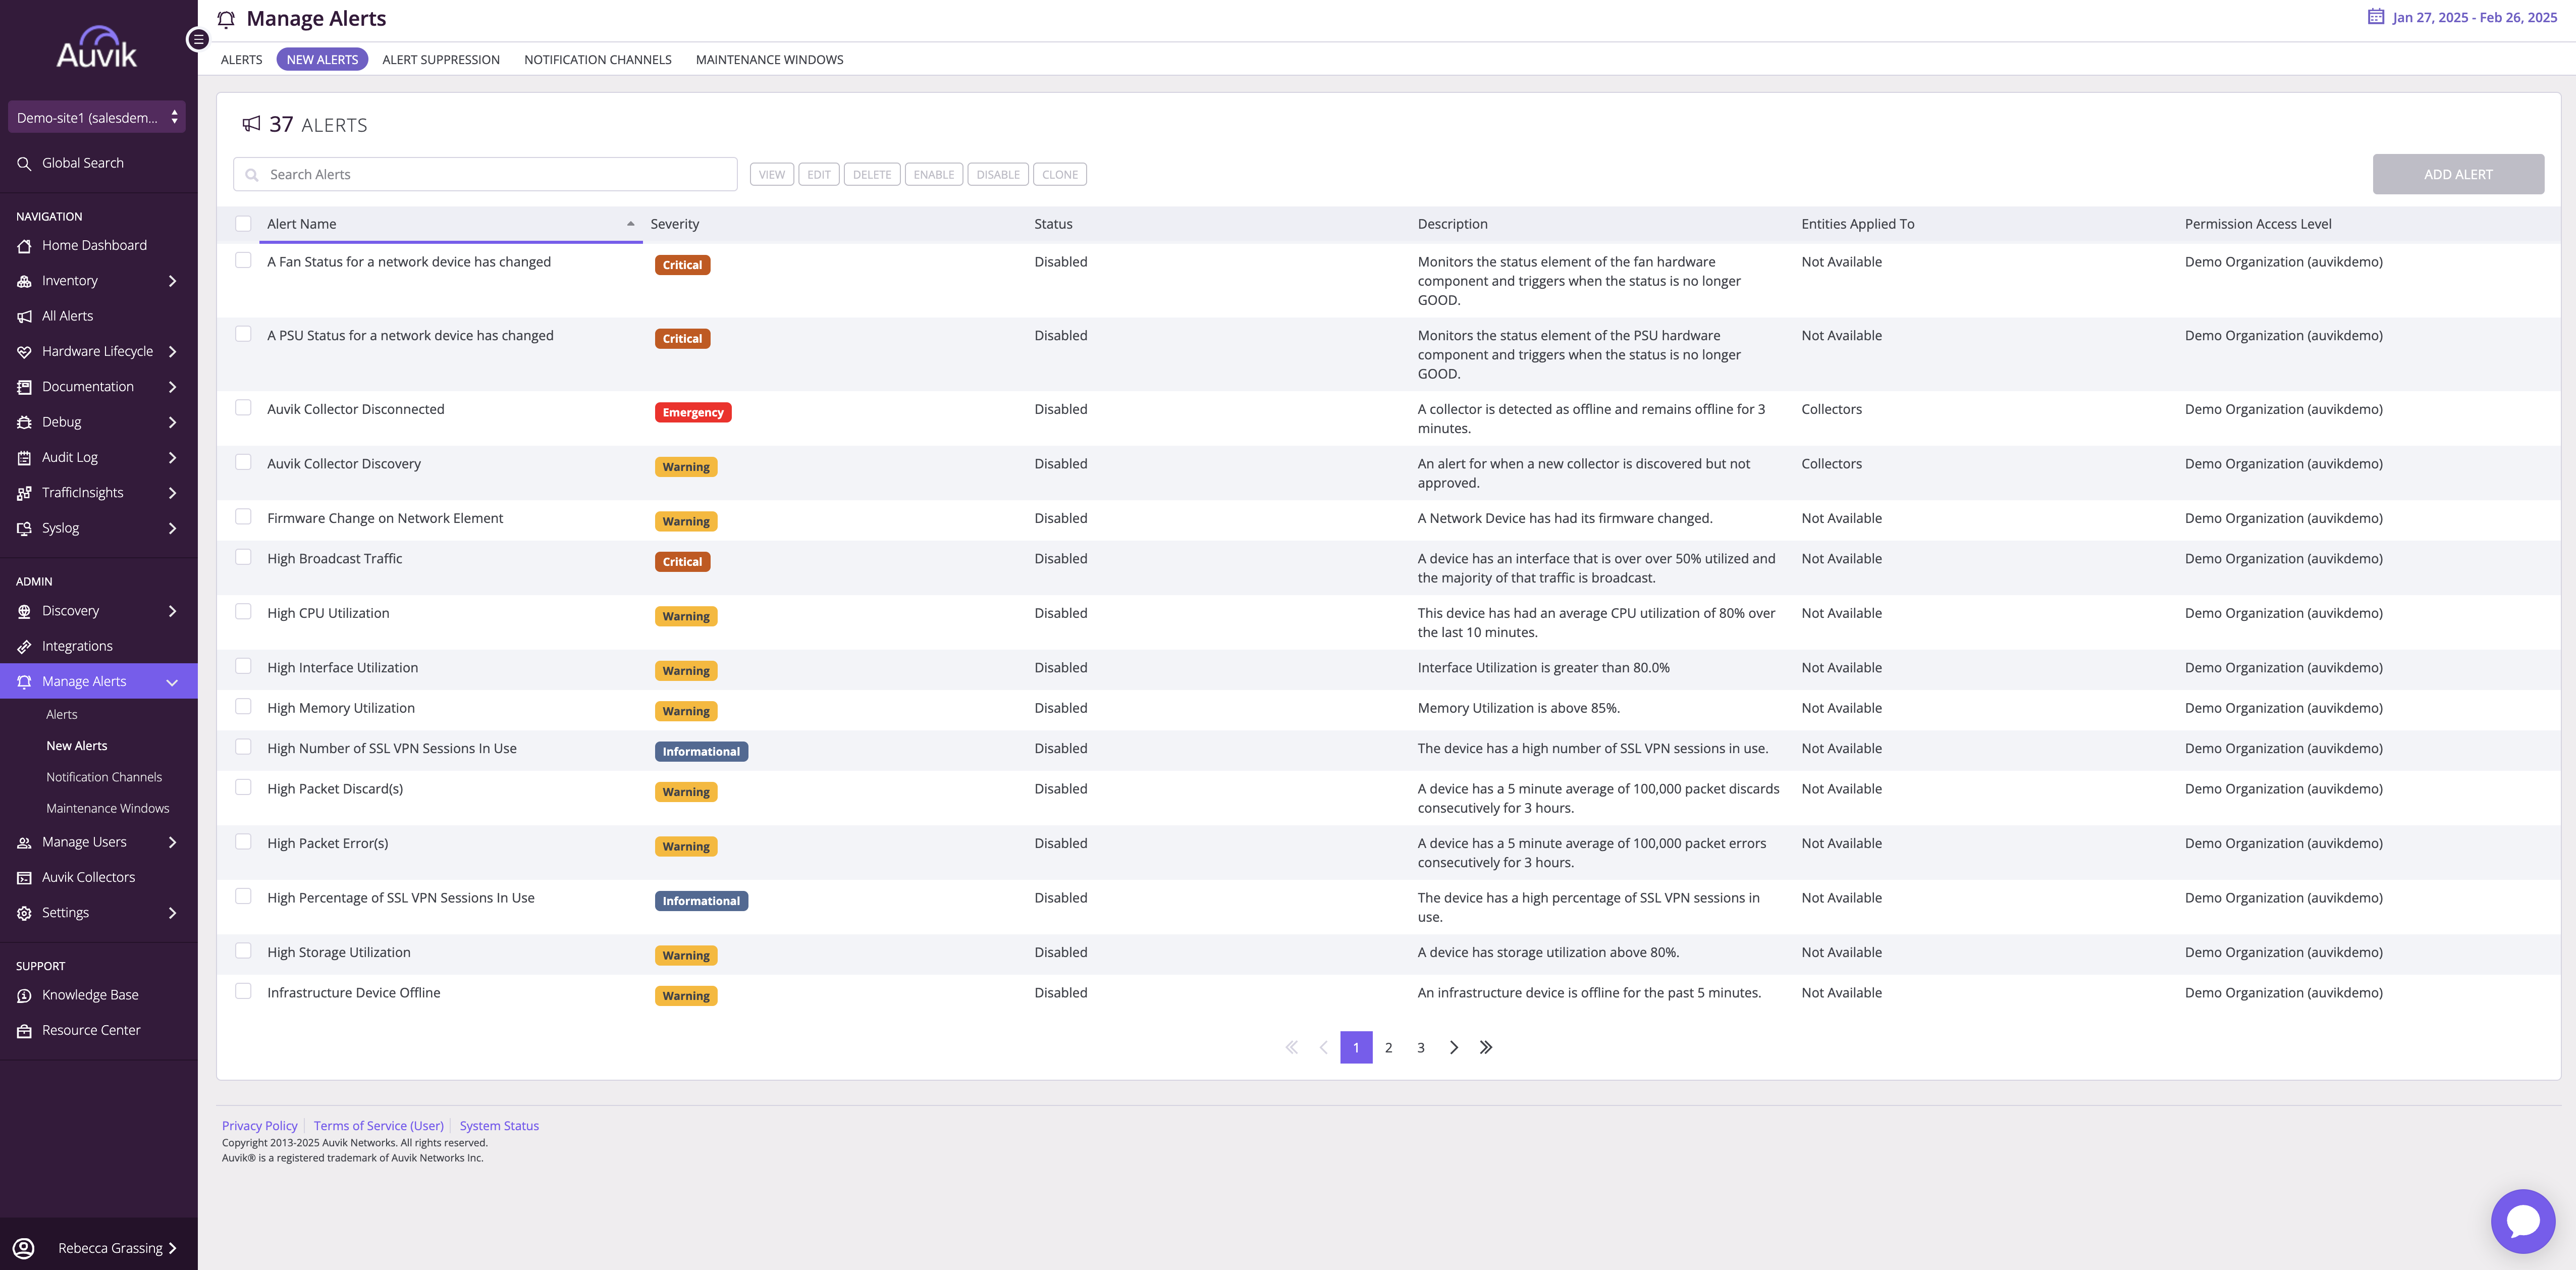Click the Search Alerts input field

point(485,174)
